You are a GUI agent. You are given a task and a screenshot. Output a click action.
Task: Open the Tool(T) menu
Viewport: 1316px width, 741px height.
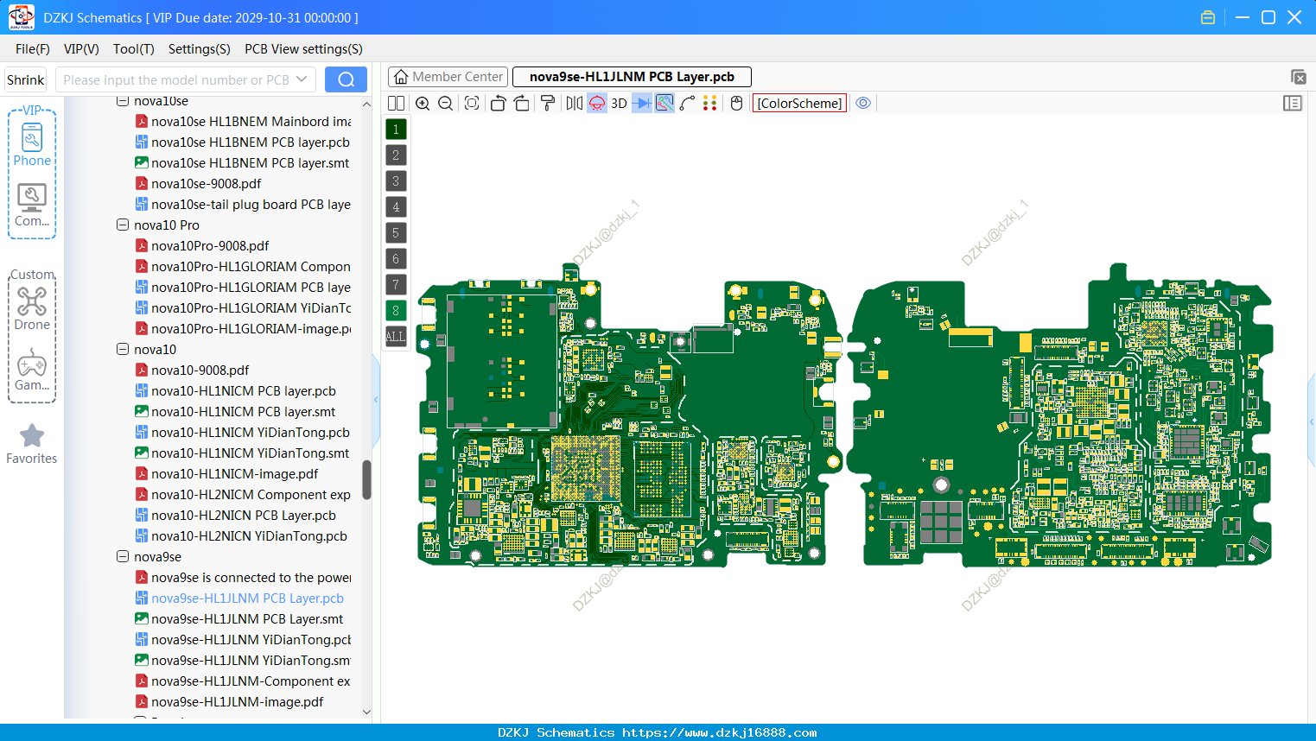134,49
